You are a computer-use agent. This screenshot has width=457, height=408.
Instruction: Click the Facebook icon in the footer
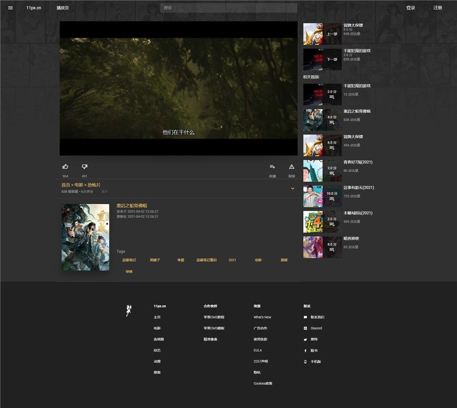pyautogui.click(x=305, y=351)
